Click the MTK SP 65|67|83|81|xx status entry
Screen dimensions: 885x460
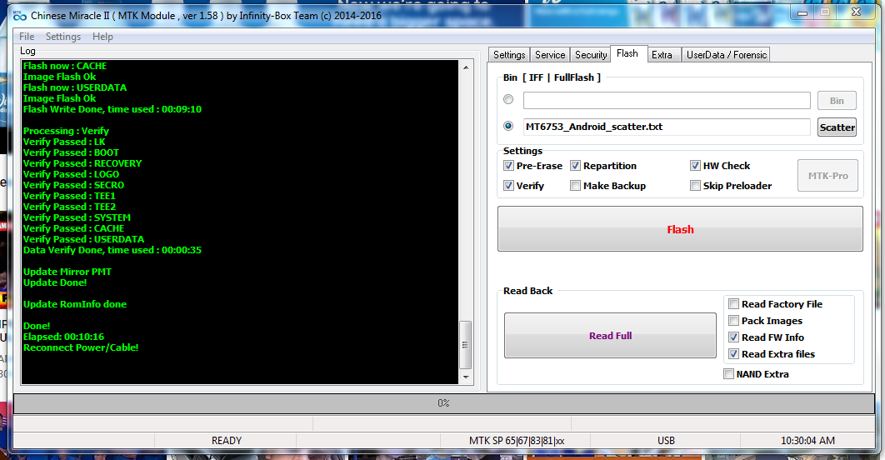517,441
